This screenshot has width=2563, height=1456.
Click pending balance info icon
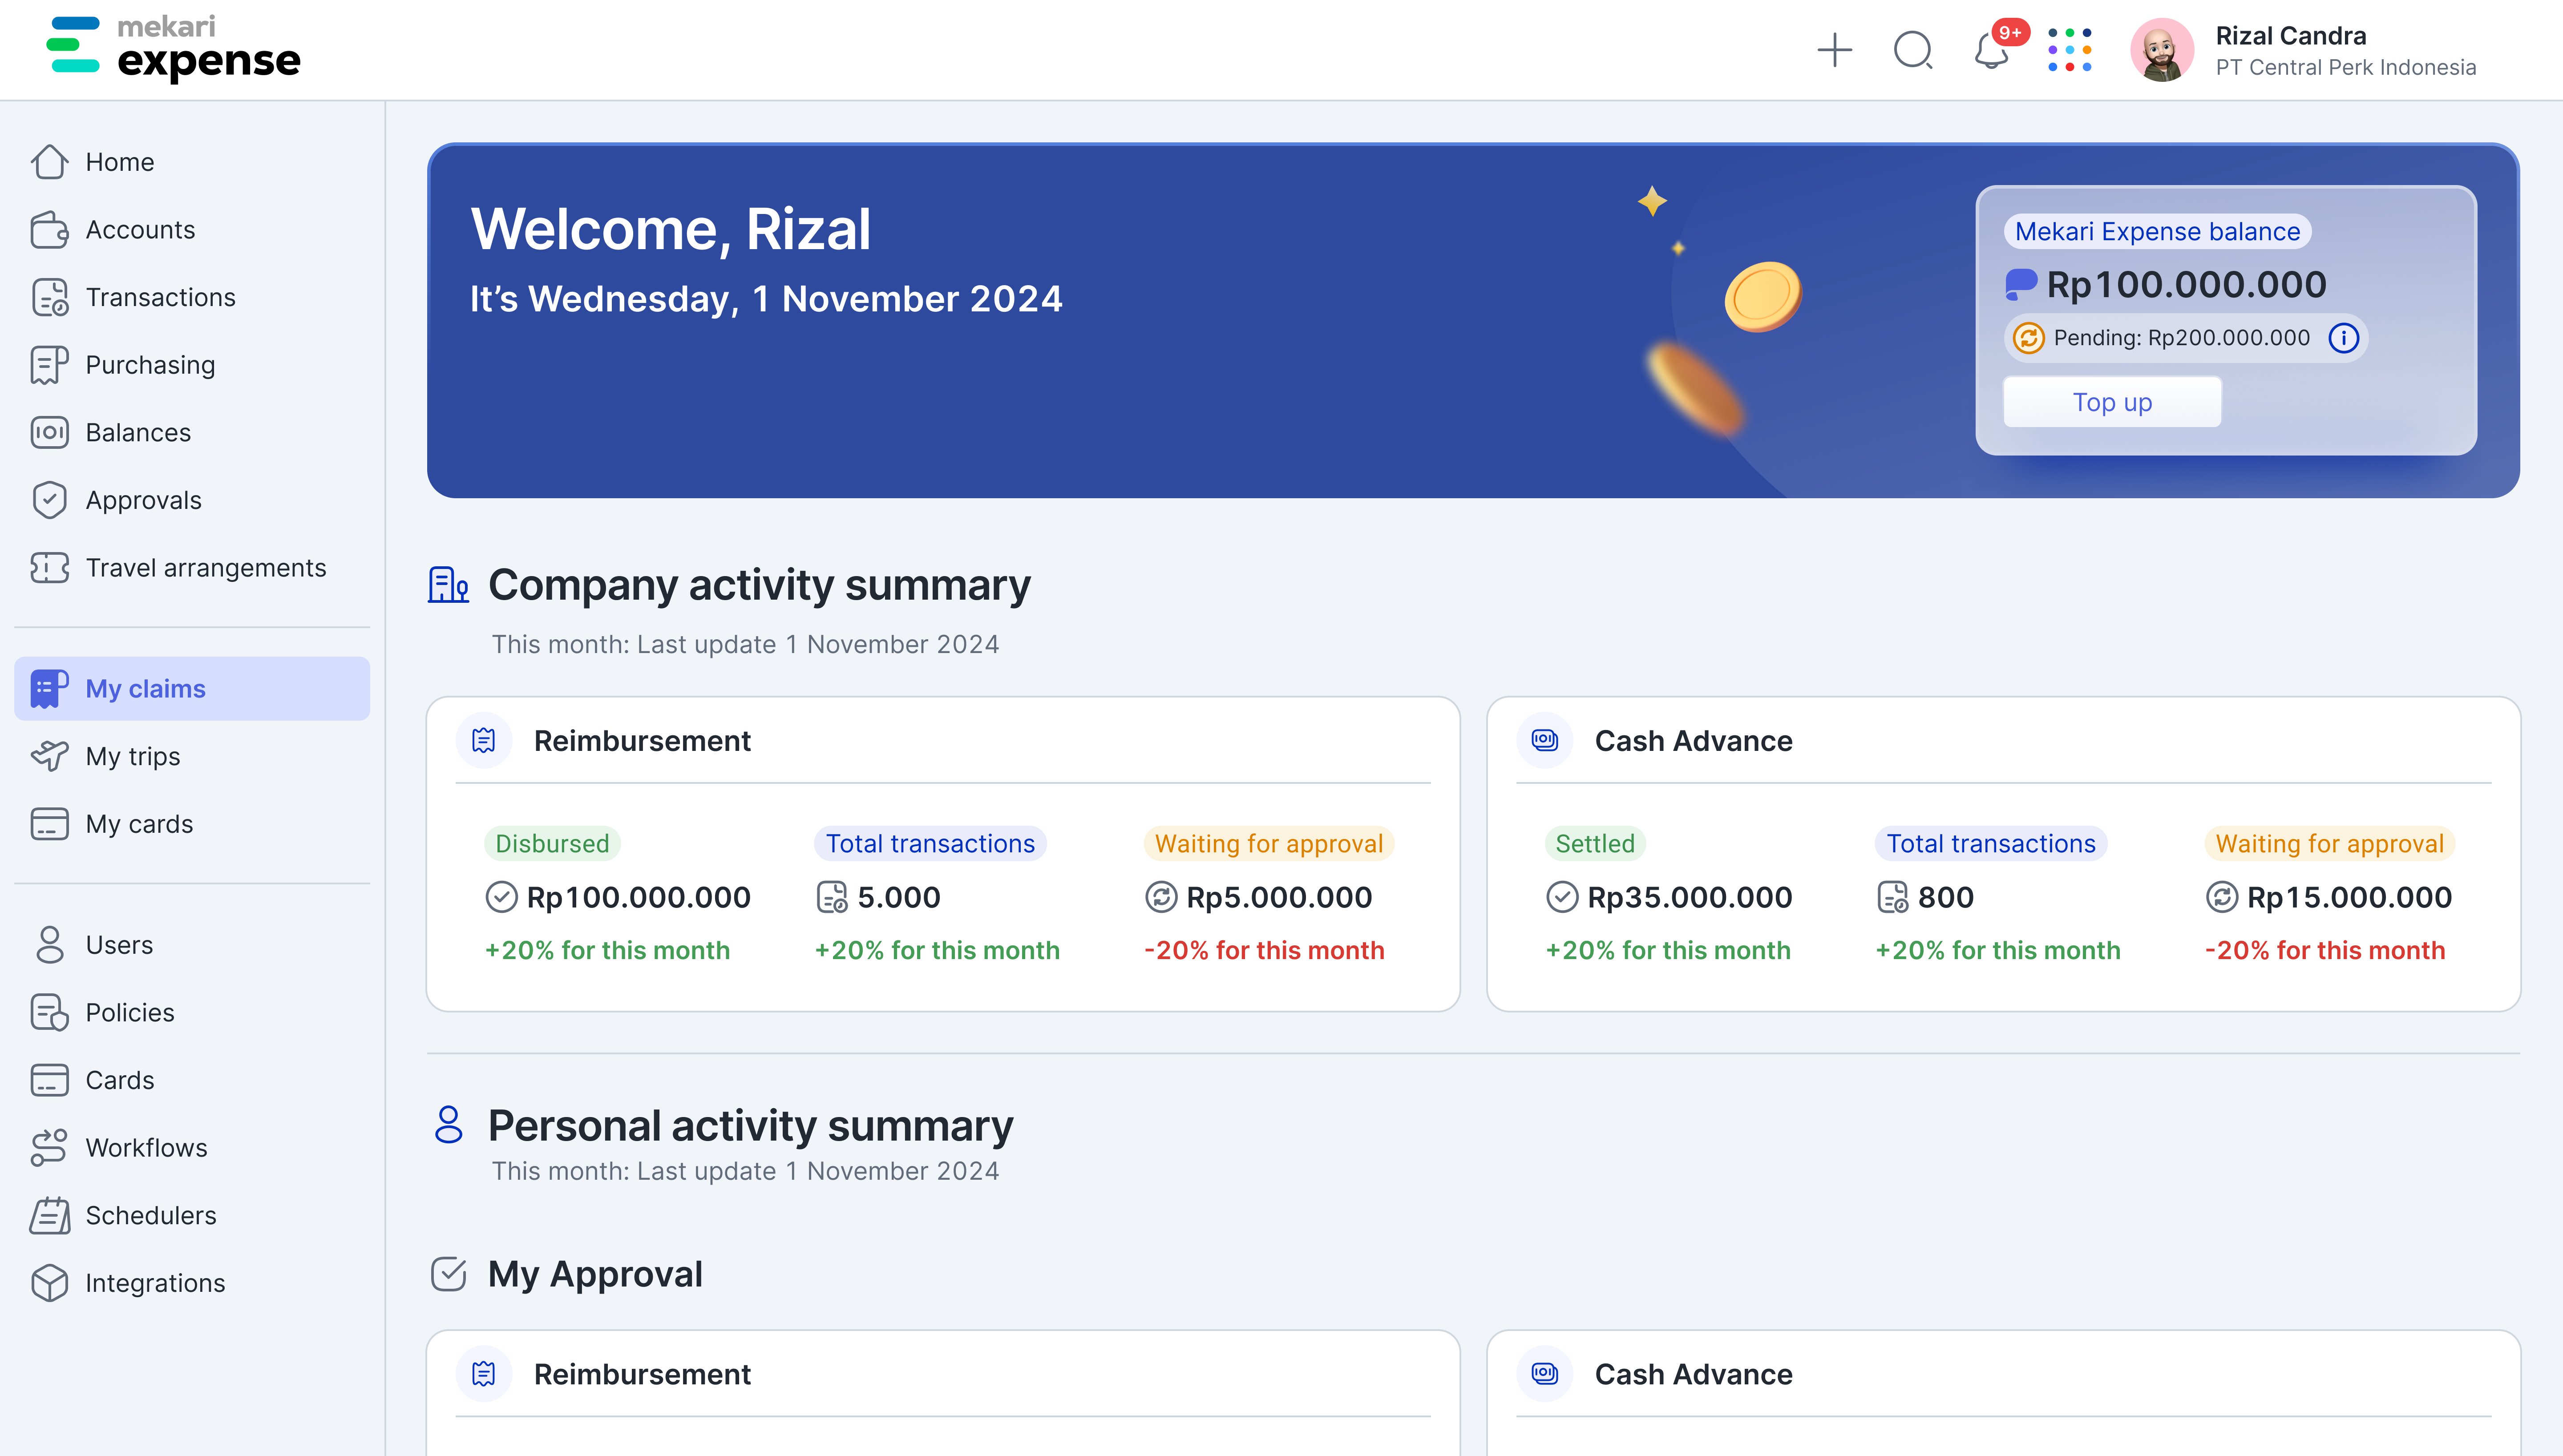point(2343,338)
